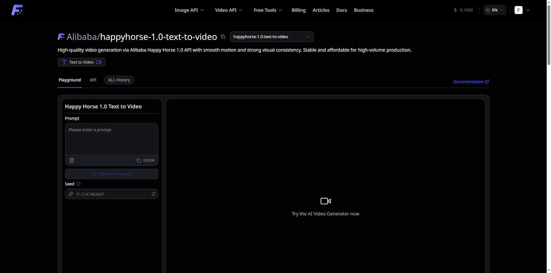Click the video camera placeholder icon
Screen dimensions: 551x273
click(326, 201)
